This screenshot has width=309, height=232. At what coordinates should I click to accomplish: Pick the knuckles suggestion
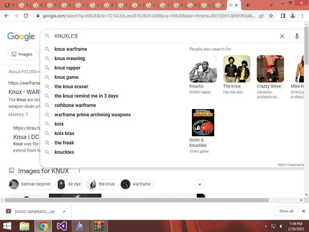point(64,152)
